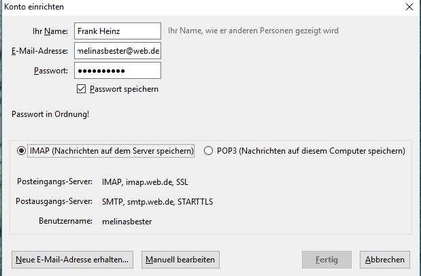Screen dimensions: 421x276
Task: Toggle the Passwort speichern checkbox
Action: click(x=82, y=89)
